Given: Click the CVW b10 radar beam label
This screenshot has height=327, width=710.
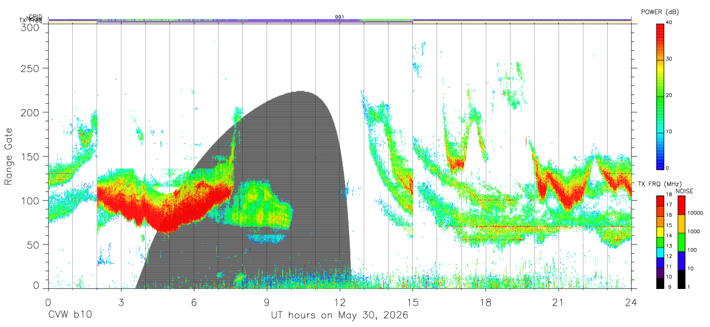Looking at the screenshot, I should point(69,315).
